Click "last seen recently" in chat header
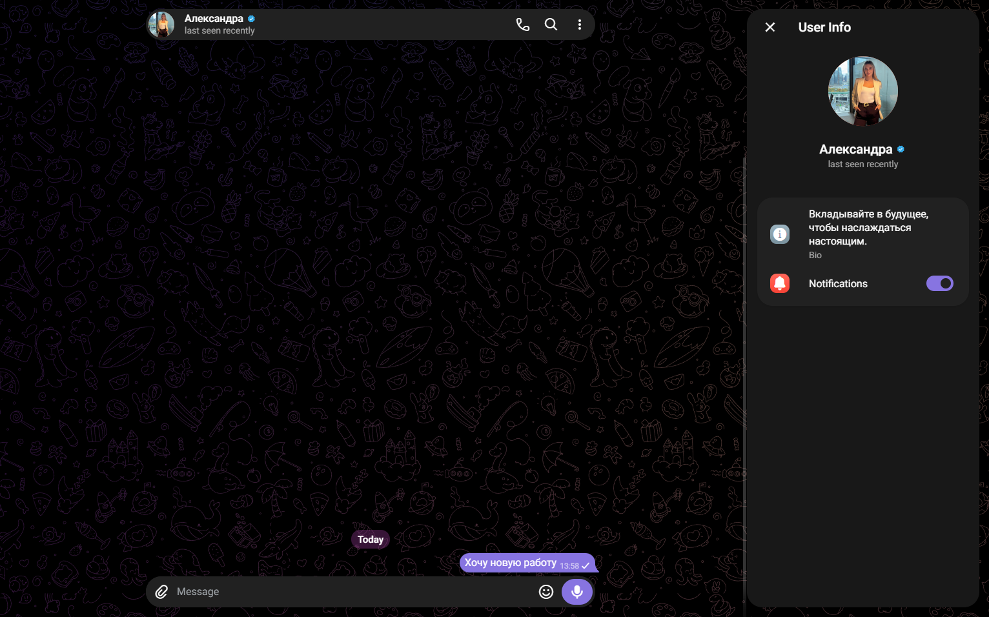The width and height of the screenshot is (989, 617). (219, 30)
